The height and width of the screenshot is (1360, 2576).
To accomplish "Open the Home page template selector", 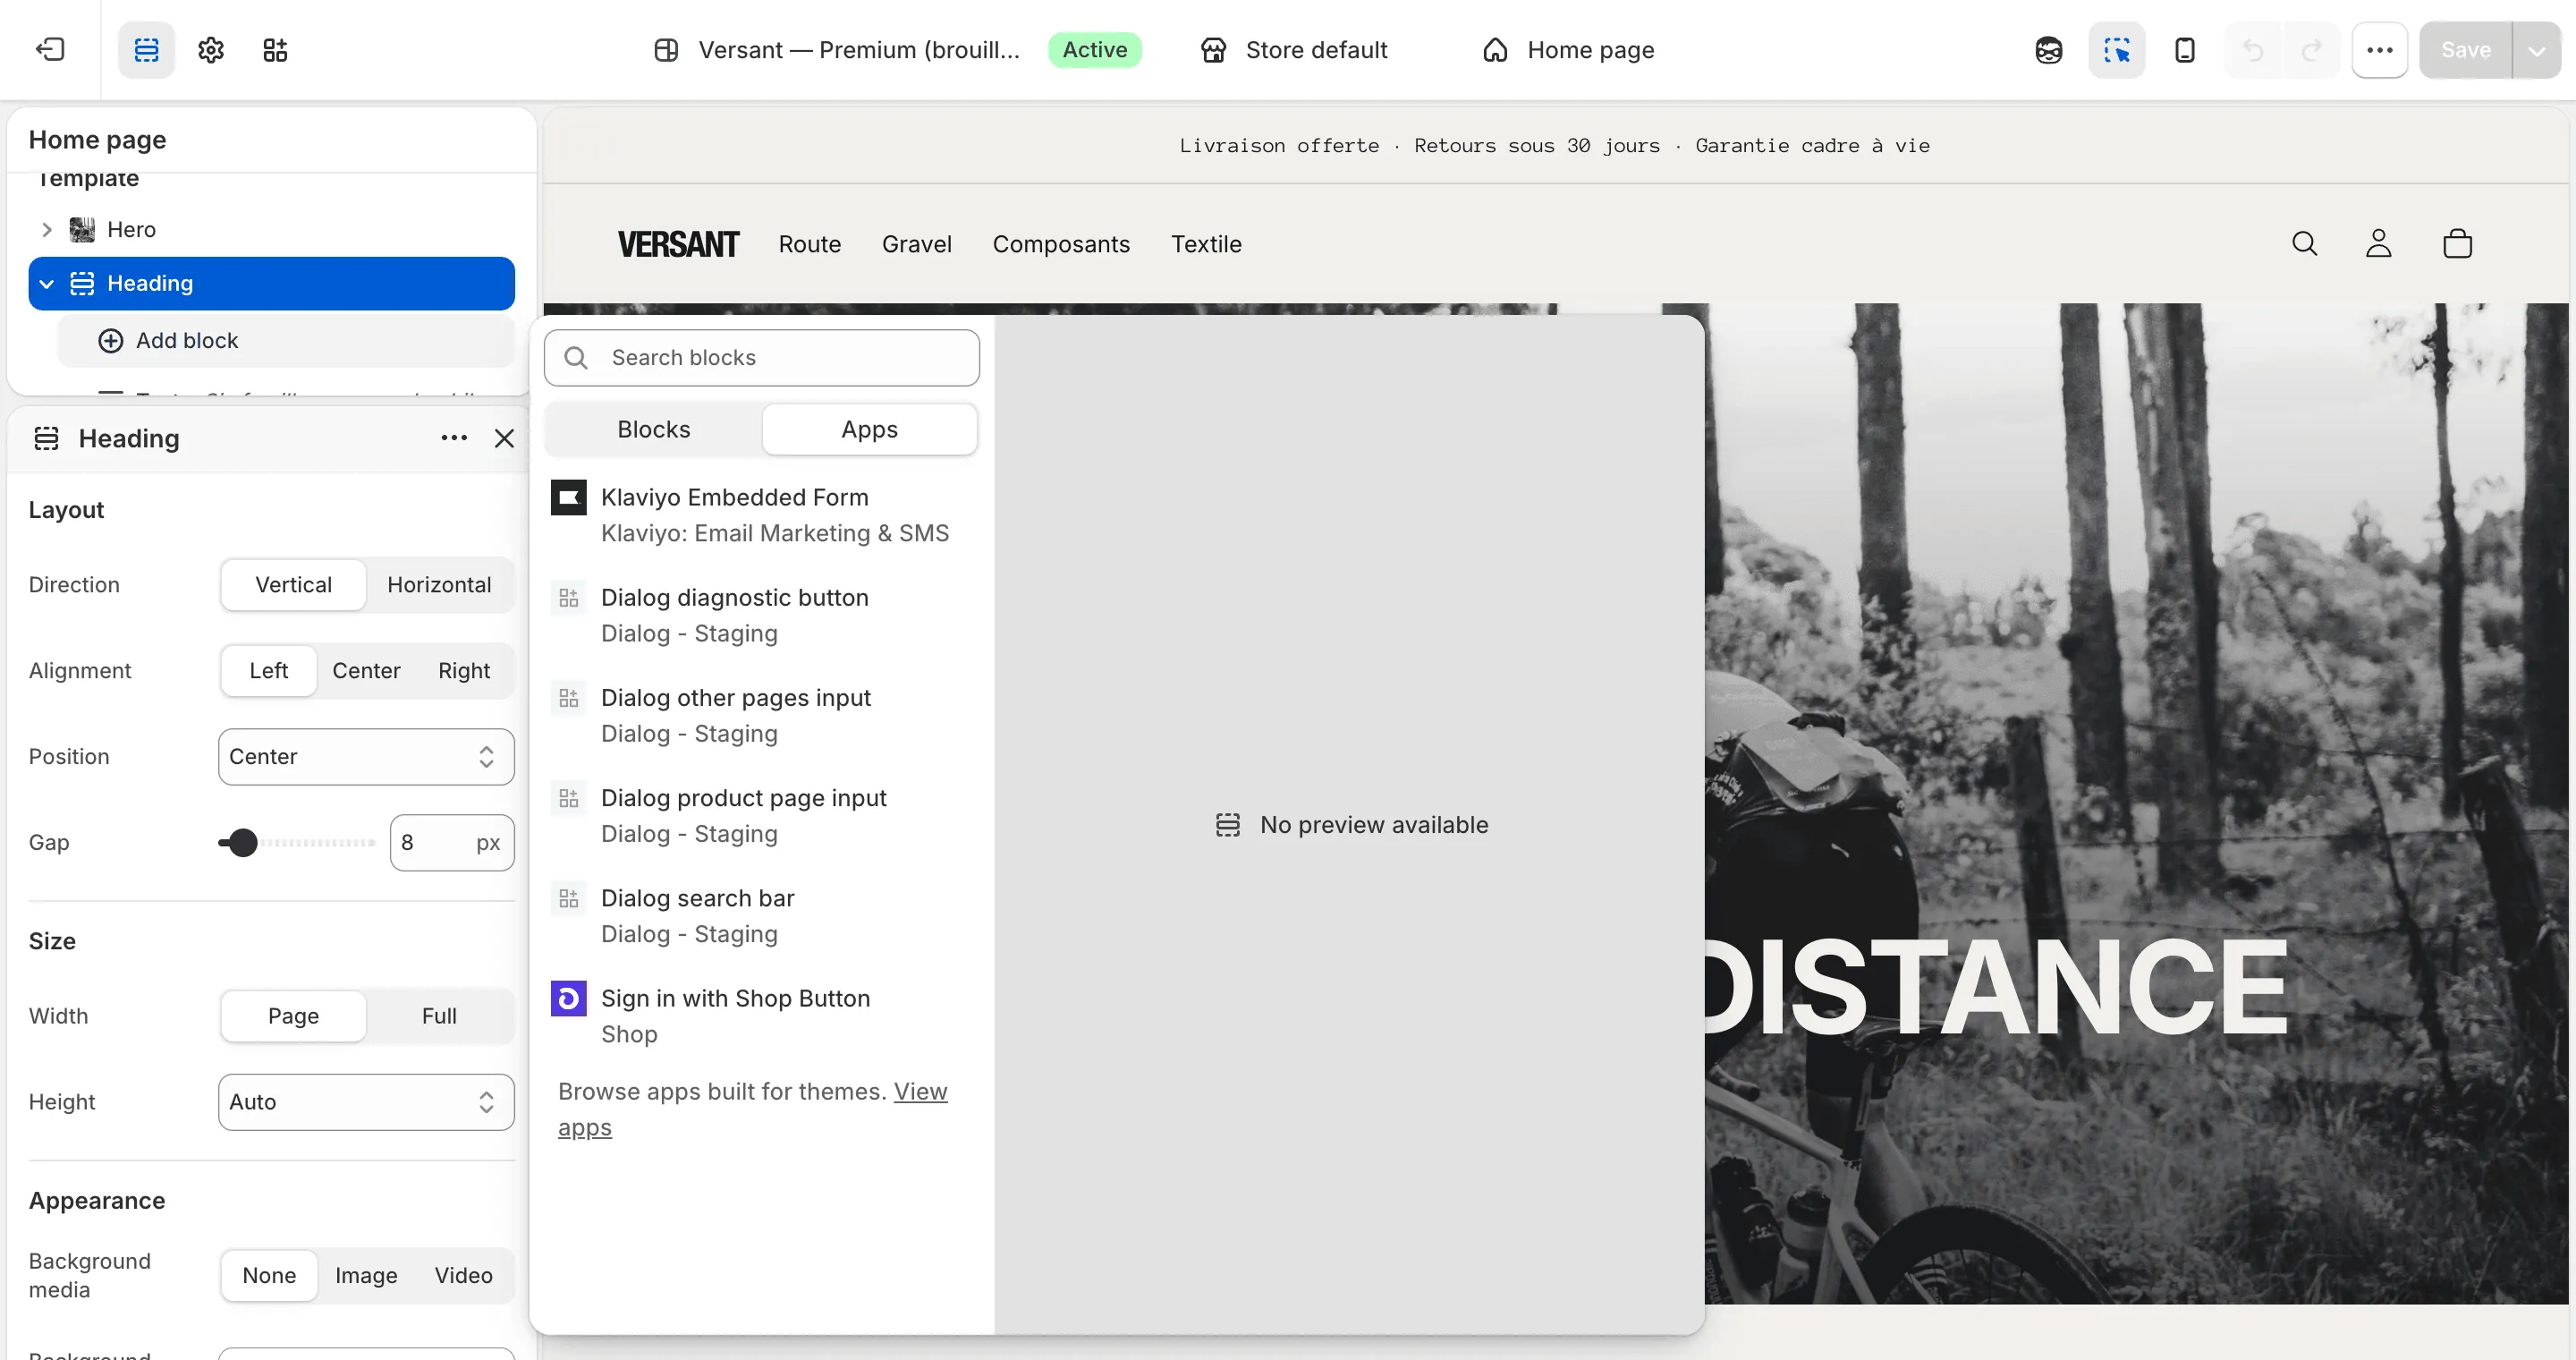I will coord(1568,50).
